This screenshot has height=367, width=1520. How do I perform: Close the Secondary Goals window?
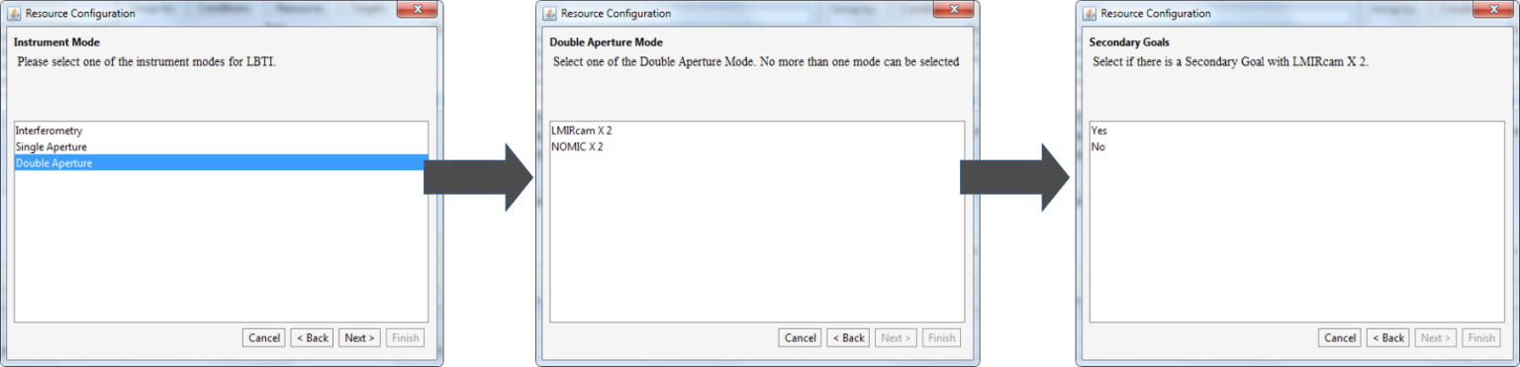pos(1492,10)
